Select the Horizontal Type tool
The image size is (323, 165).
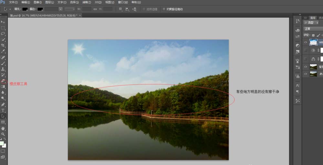point(3,110)
